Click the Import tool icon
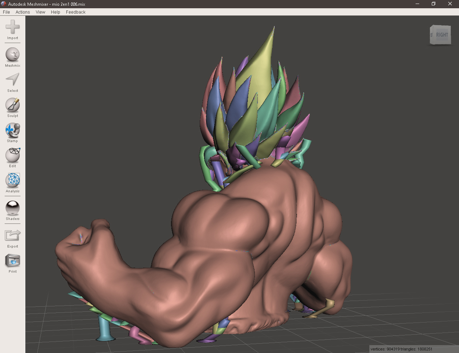Viewport: 459px width, 353px height. click(x=13, y=27)
